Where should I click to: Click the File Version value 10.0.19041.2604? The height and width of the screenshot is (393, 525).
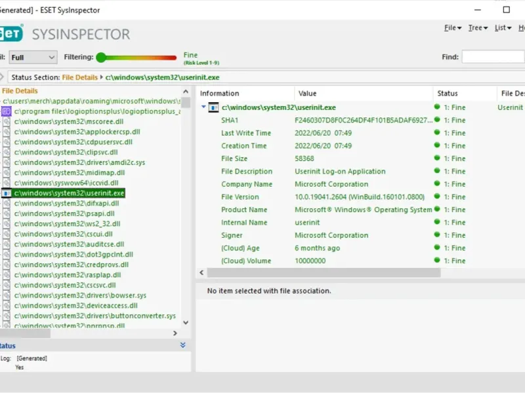pos(360,197)
